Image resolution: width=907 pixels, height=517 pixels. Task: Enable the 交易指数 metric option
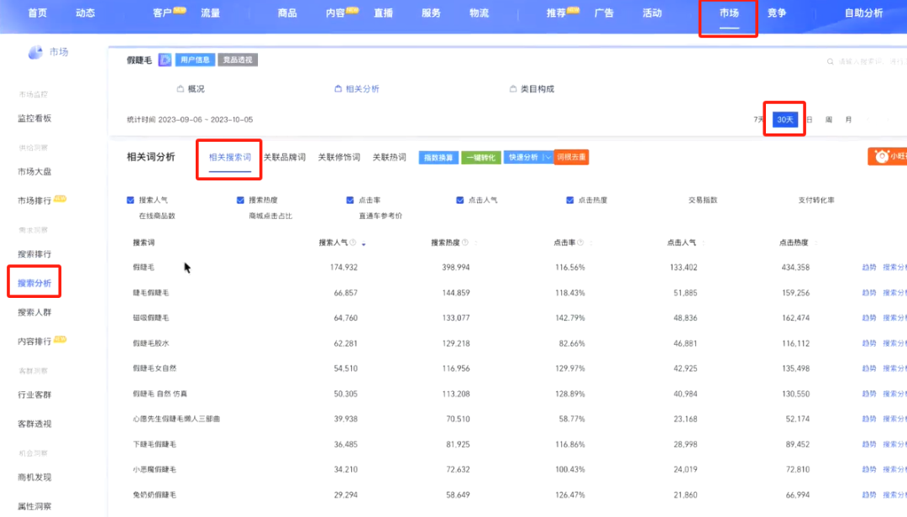703,200
